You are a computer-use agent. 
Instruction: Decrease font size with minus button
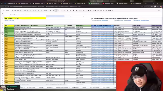(x=53, y=11)
